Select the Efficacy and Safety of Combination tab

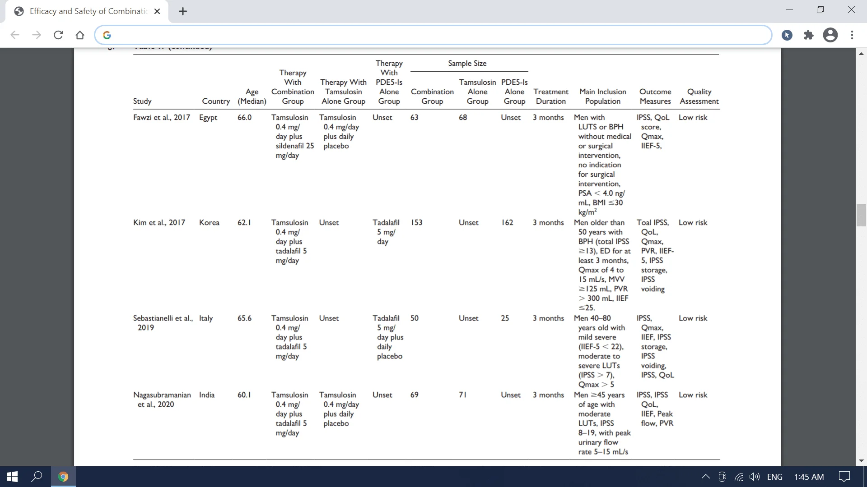87,11
